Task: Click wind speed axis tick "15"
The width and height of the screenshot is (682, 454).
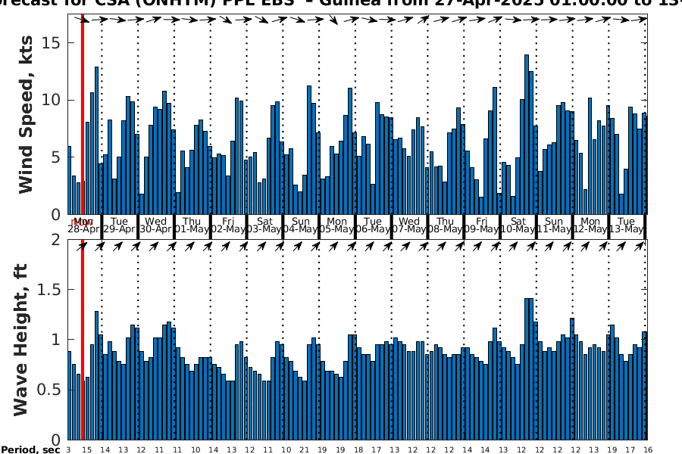Action: coord(52,43)
